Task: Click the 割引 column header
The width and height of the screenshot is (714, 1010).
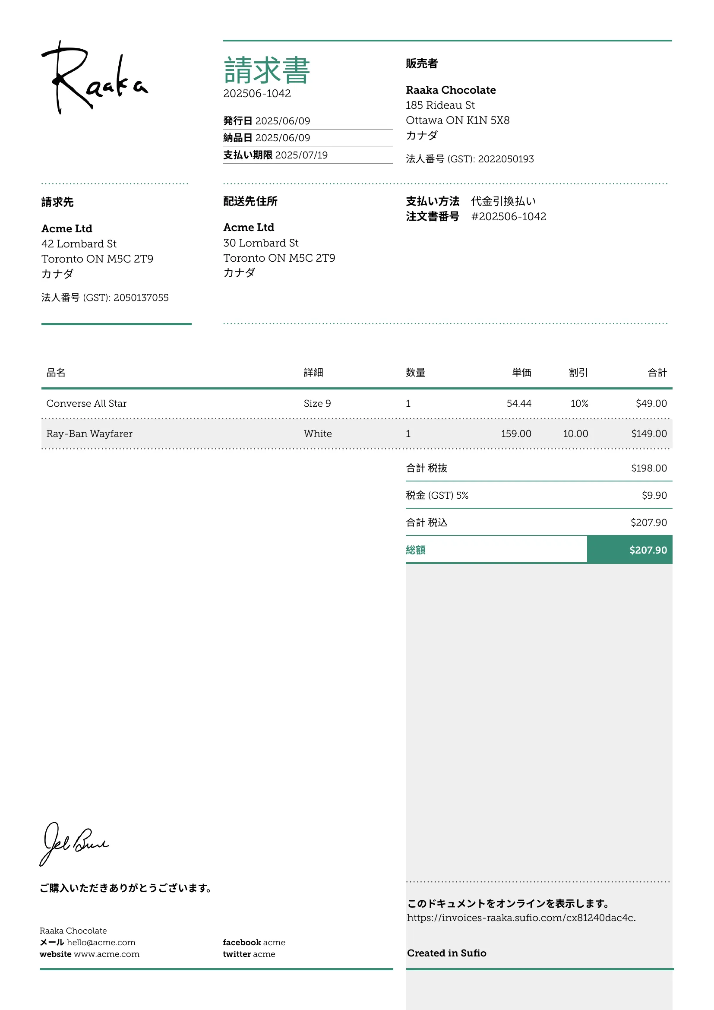Action: 578,373
